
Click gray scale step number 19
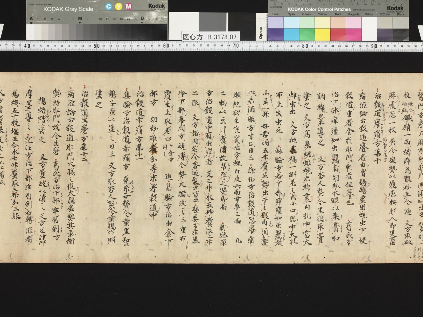pyautogui.click(x=162, y=19)
